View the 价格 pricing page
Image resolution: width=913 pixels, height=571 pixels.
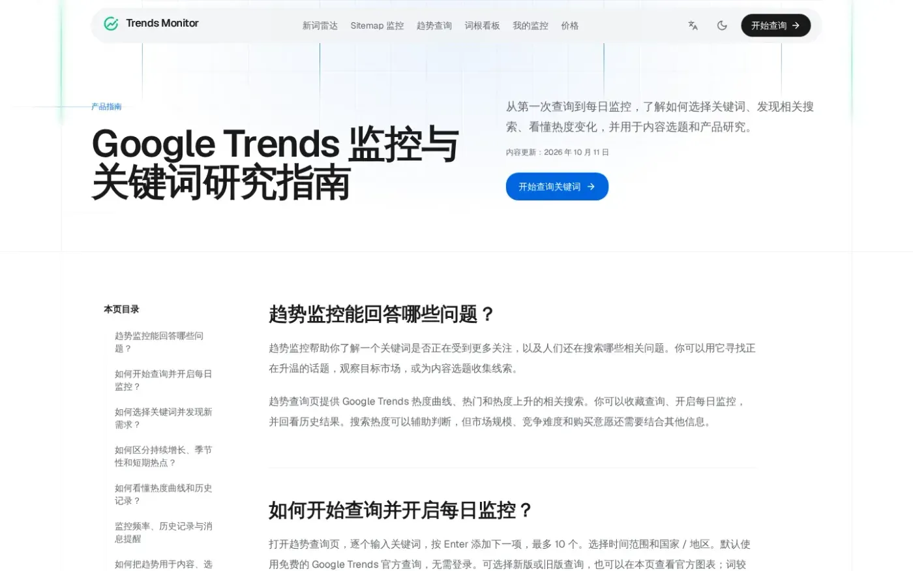click(x=569, y=25)
